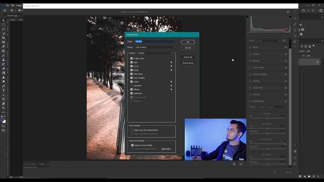Select the Clone Stamp tool
Image resolution: width=324 pixels, height=182 pixels.
click(4, 60)
